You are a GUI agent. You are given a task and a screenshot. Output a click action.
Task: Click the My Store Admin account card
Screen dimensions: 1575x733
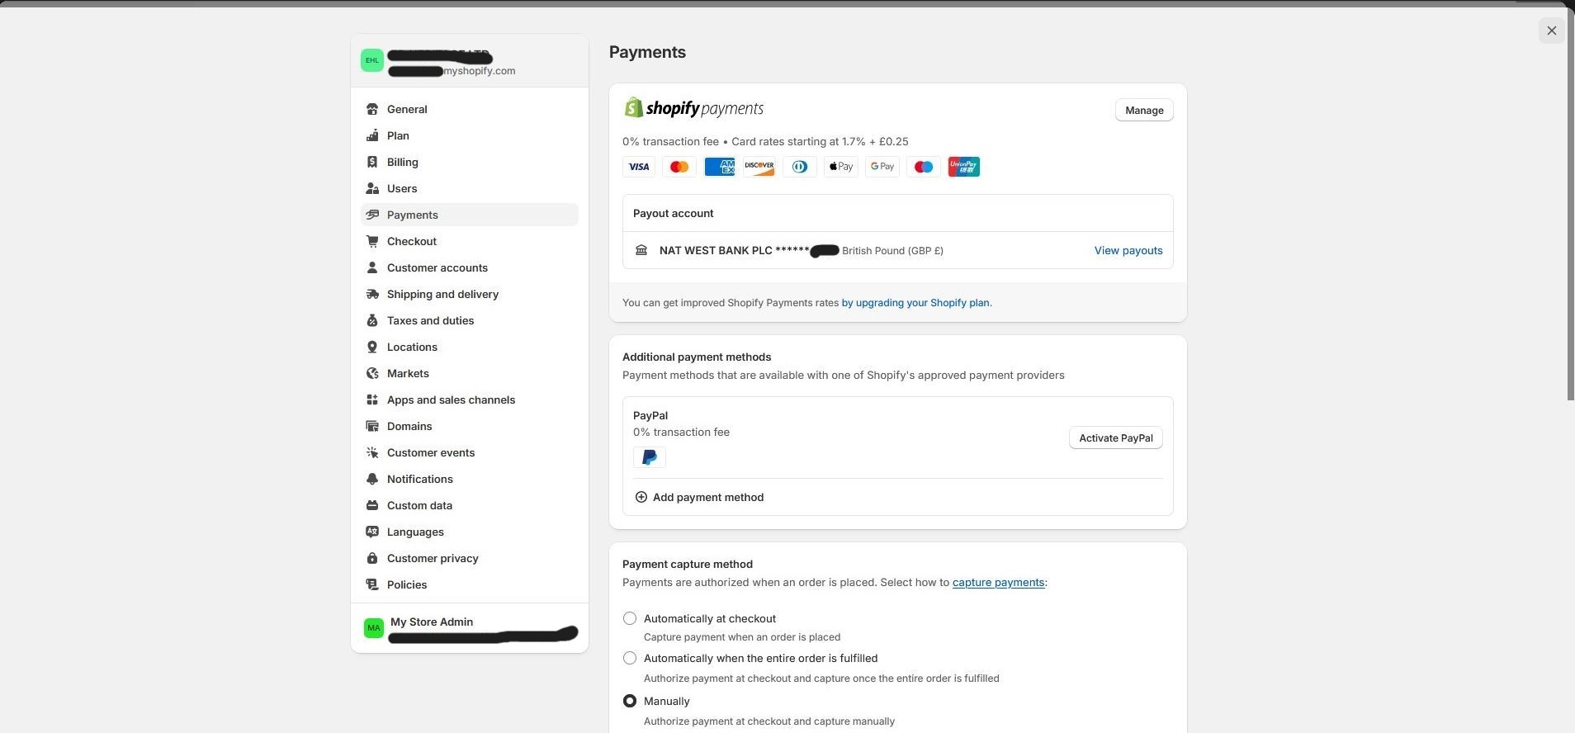pyautogui.click(x=470, y=628)
